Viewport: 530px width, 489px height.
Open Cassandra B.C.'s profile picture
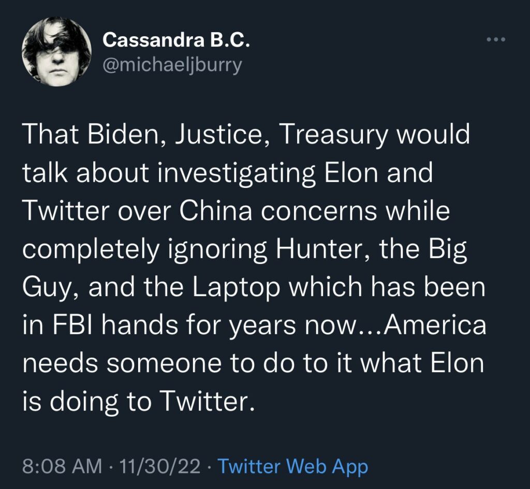click(57, 52)
